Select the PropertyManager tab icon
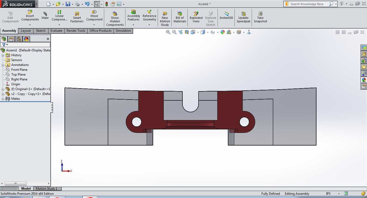 coord(11,39)
